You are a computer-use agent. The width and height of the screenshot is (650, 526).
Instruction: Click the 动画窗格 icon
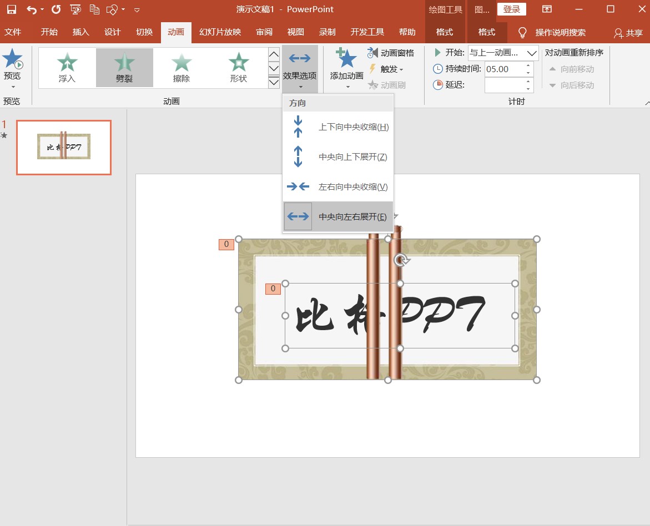point(372,53)
